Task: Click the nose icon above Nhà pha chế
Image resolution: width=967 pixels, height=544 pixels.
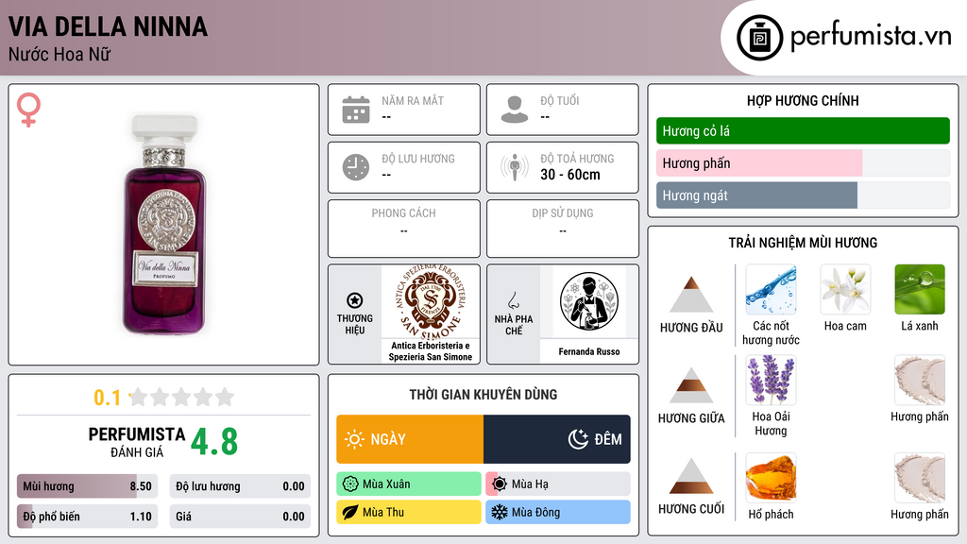Action: click(x=513, y=300)
